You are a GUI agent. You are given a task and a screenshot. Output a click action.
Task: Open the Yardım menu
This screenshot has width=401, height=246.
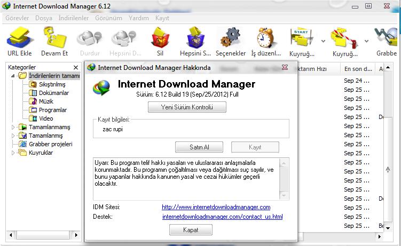point(139,18)
